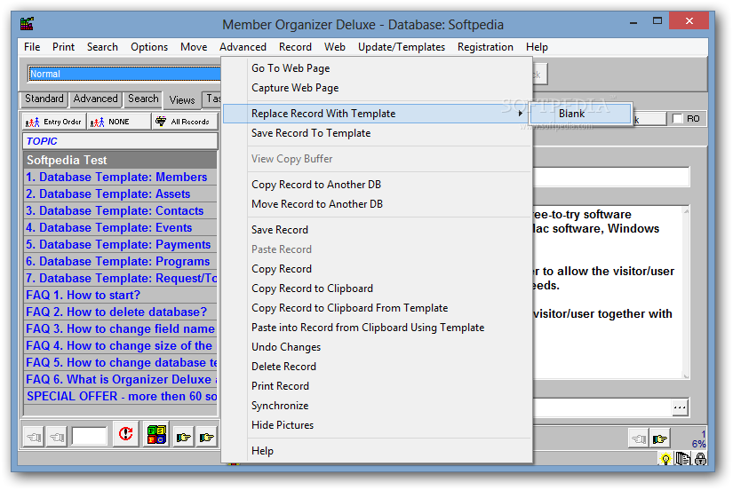Choose Save Record To Template
733x490 pixels.
[378, 133]
